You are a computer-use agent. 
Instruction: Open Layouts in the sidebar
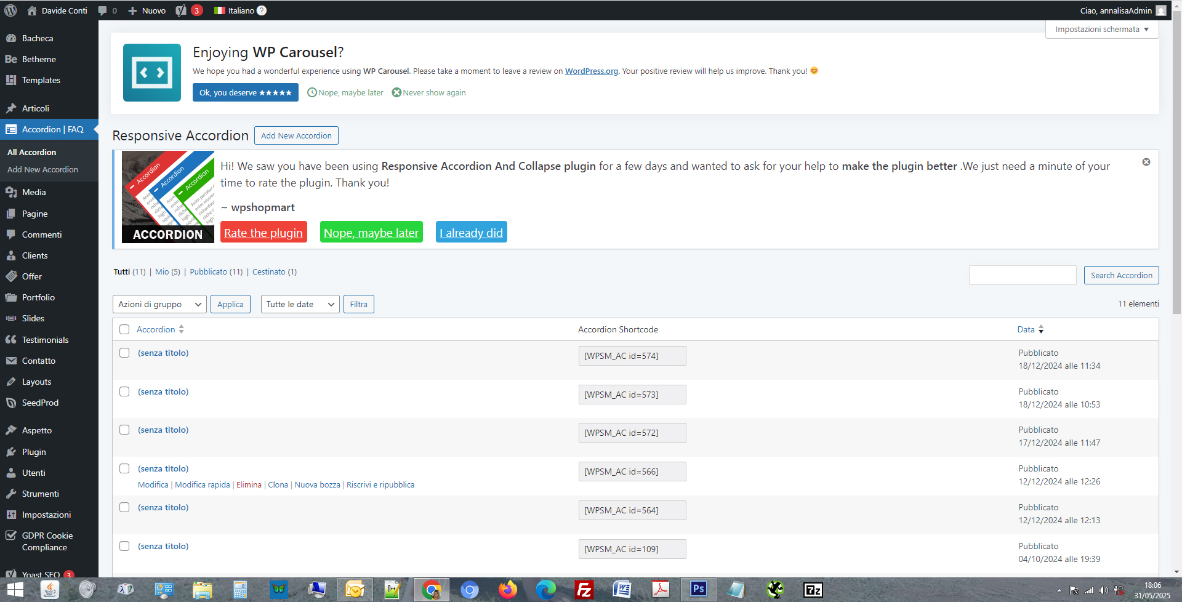(x=36, y=382)
